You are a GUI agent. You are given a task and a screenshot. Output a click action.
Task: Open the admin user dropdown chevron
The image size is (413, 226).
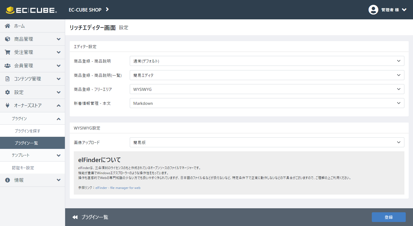click(404, 10)
